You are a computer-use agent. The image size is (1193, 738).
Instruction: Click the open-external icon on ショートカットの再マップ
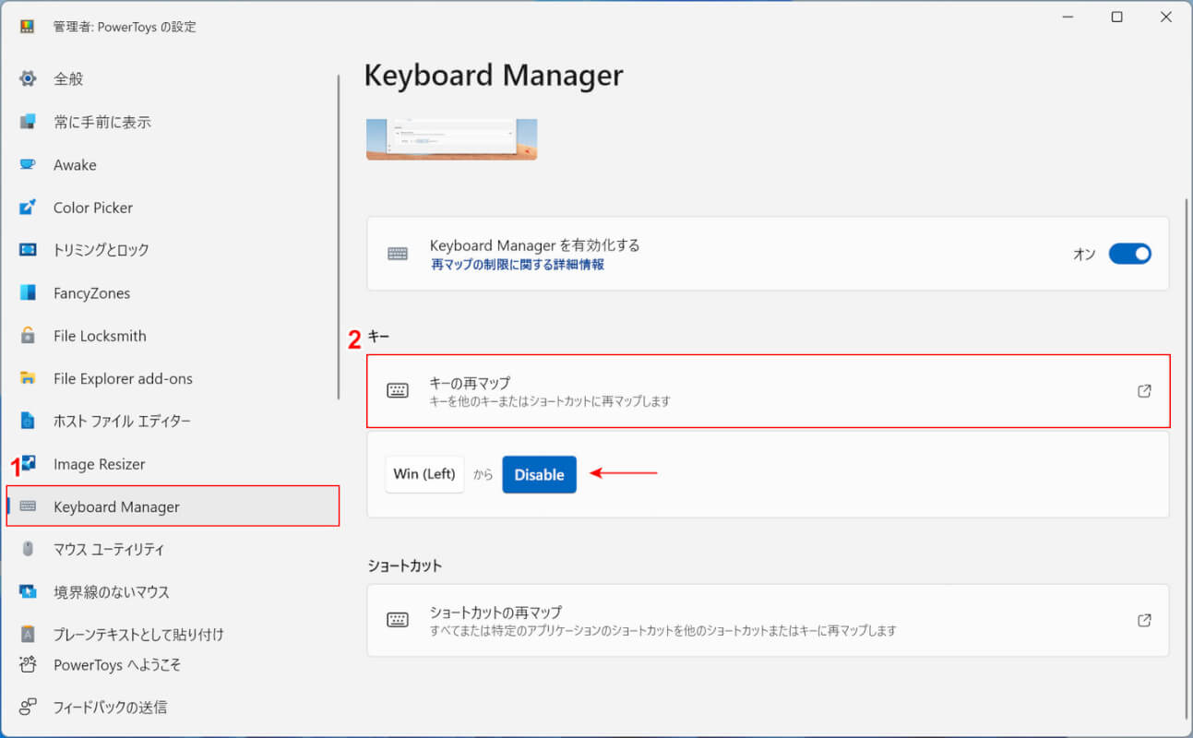1144,620
